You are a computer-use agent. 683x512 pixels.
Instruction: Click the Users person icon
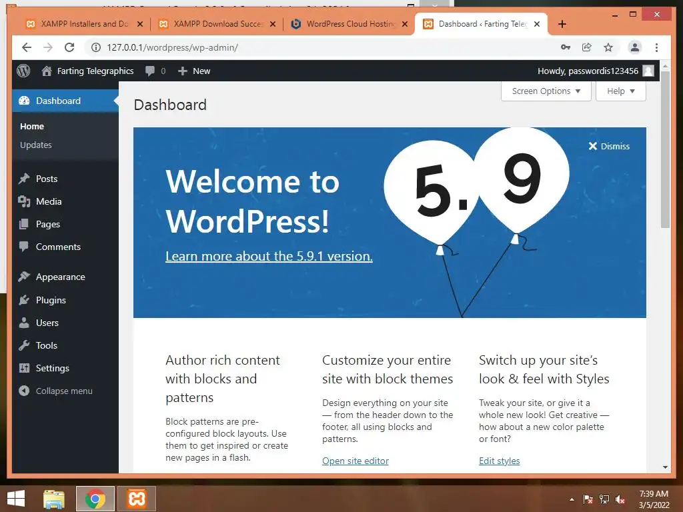tap(24, 323)
